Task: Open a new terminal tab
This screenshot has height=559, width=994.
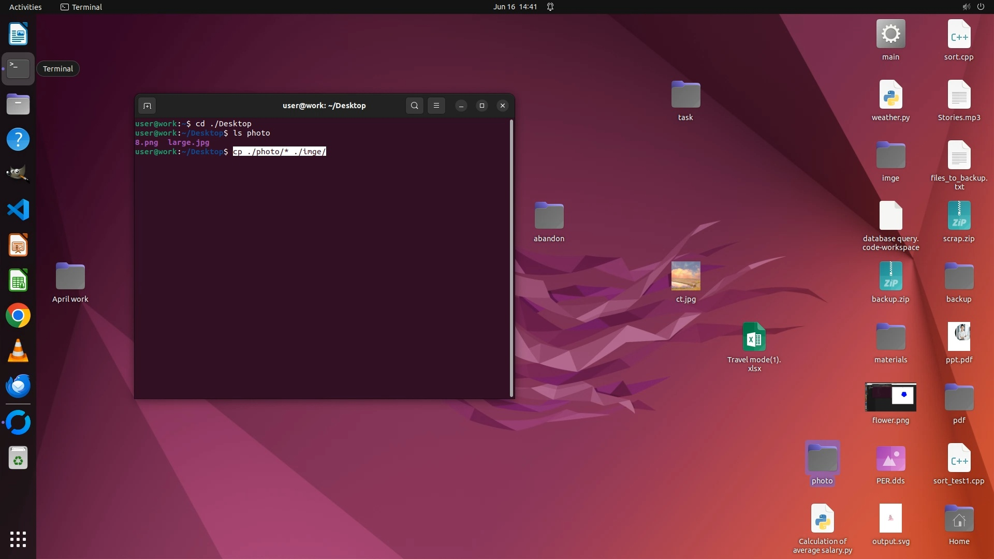Action: 147,106
